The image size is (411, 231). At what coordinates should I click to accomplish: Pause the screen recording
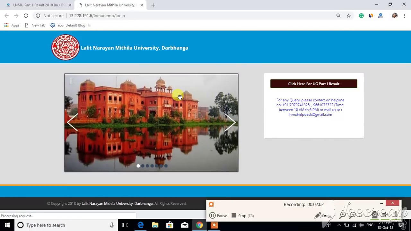(x=218, y=216)
